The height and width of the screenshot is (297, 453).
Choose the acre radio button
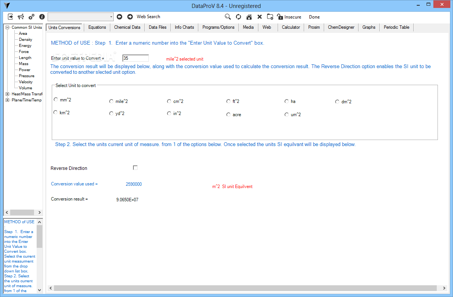click(x=228, y=115)
